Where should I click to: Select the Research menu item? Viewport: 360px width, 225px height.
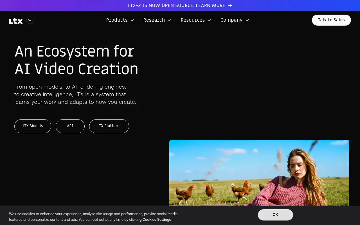coord(154,20)
